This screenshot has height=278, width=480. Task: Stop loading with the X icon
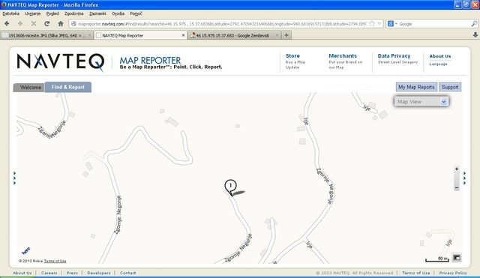[34, 23]
